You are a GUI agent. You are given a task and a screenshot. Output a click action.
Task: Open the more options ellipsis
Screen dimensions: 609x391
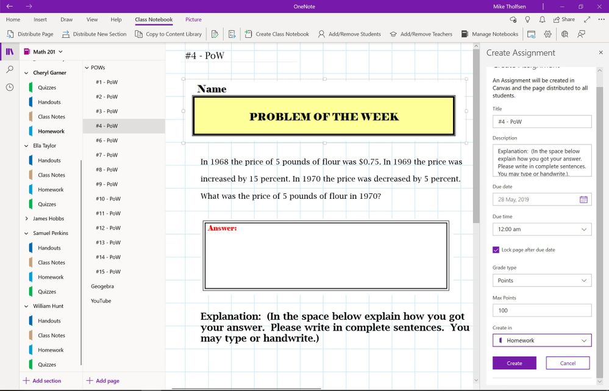[601, 20]
